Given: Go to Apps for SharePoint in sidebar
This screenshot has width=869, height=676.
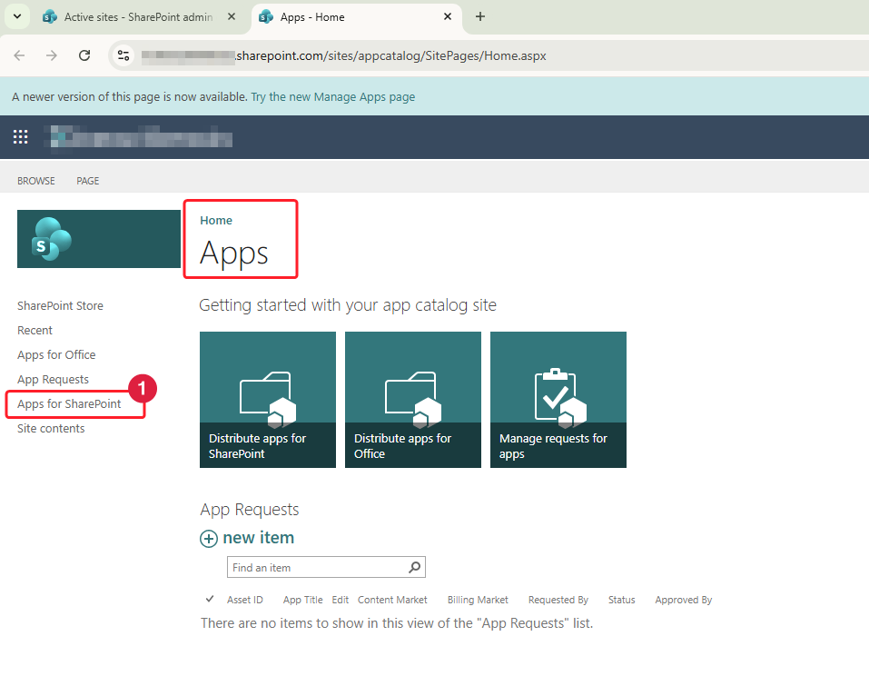Looking at the screenshot, I should coord(69,403).
